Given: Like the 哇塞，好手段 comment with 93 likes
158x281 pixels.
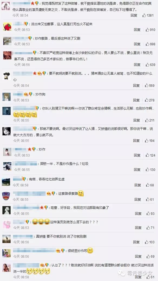Looking at the screenshot, I should coord(148,214).
